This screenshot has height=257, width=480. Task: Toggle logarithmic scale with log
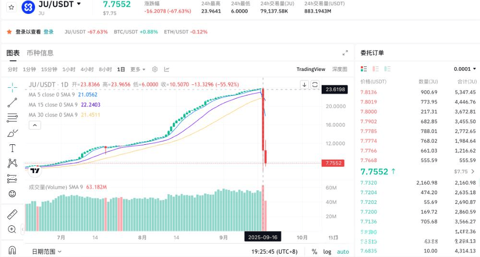click(327, 251)
